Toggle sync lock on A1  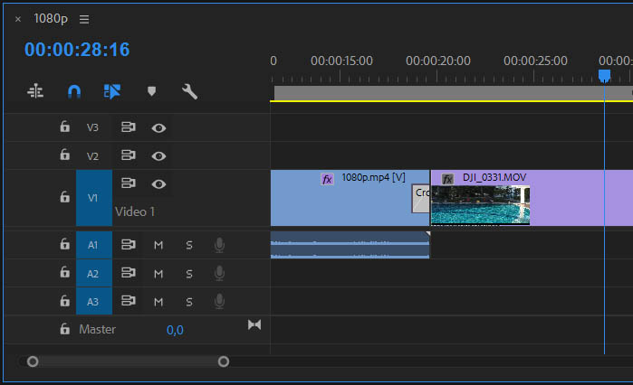coord(129,244)
